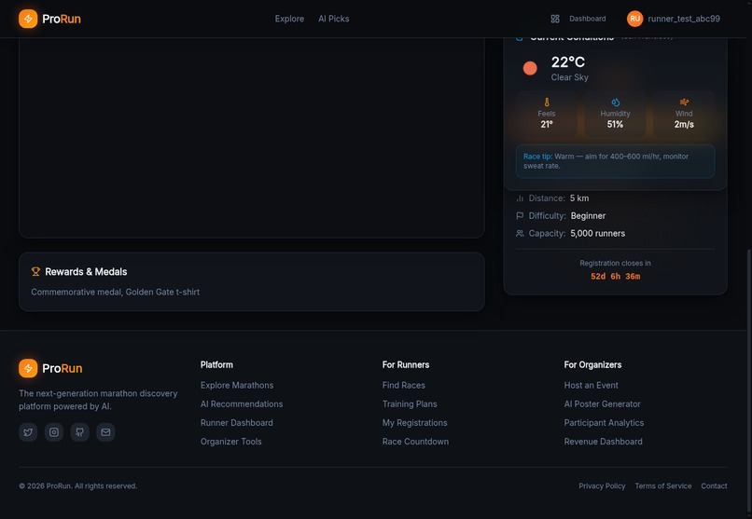Click the 22°C temperature reading
Screen dimensions: 752x519
568,62
